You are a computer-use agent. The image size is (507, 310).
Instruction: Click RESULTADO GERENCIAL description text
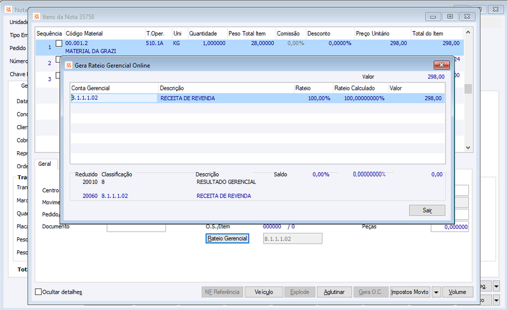[226, 182]
